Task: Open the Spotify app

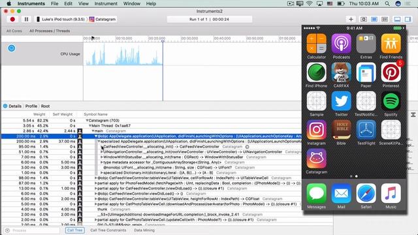Action: coord(391,101)
